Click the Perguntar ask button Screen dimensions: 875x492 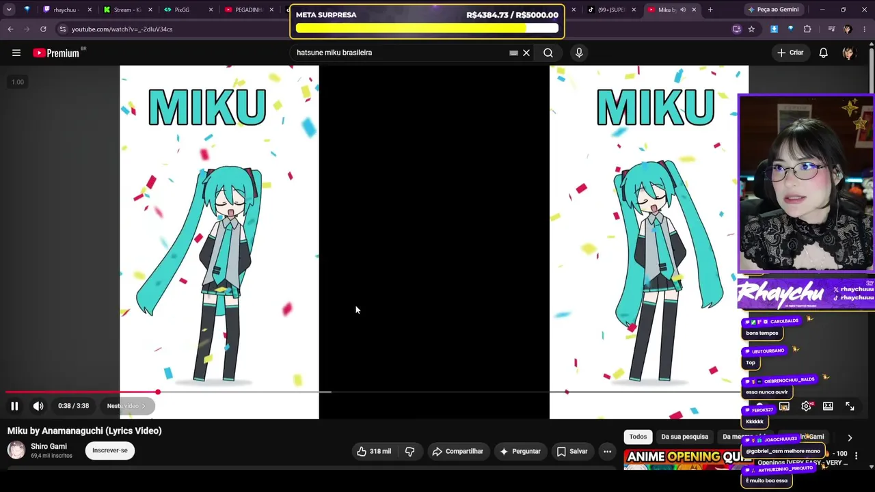tap(520, 451)
